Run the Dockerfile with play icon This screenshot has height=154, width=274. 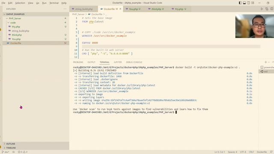262,9
